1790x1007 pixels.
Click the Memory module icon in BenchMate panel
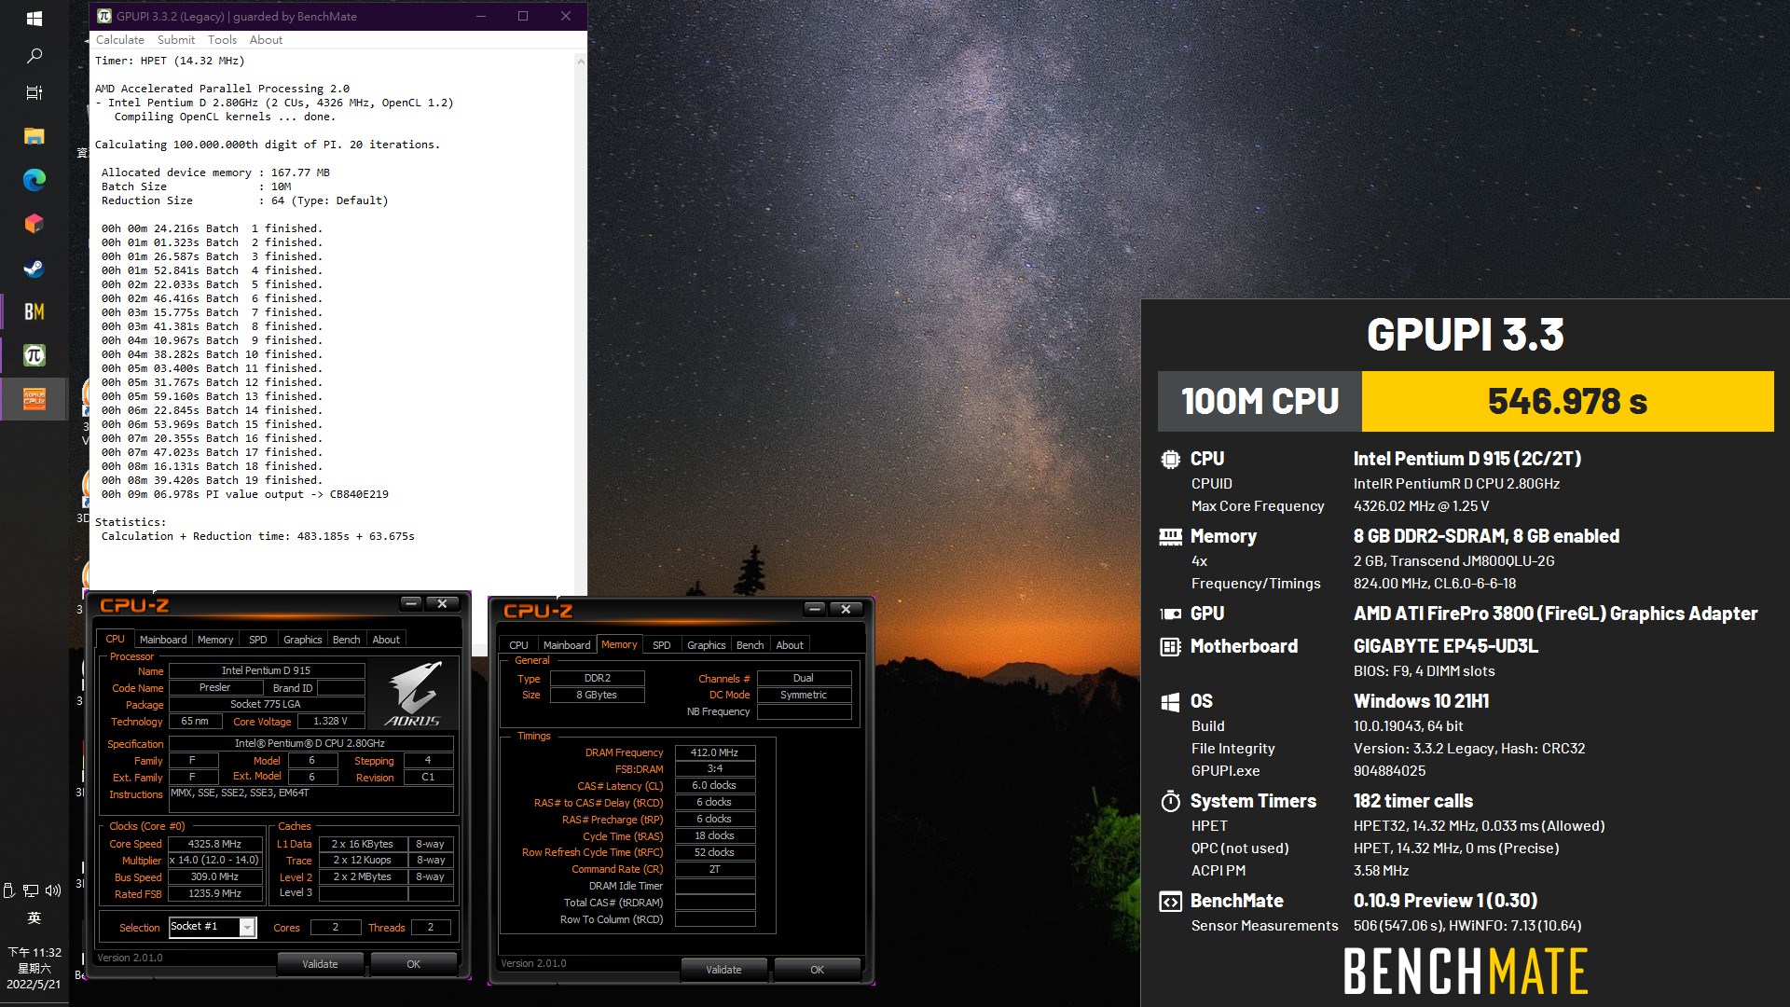point(1170,536)
